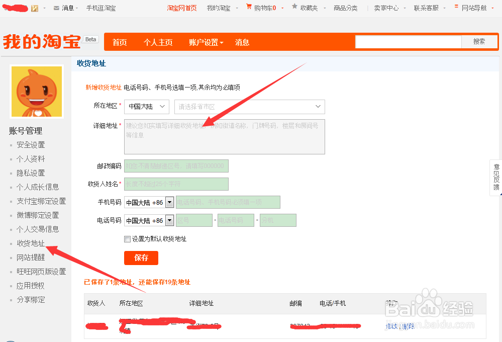This screenshot has width=502, height=342.
Task: Open 个人交易信息 in sidebar
Action: [38, 229]
